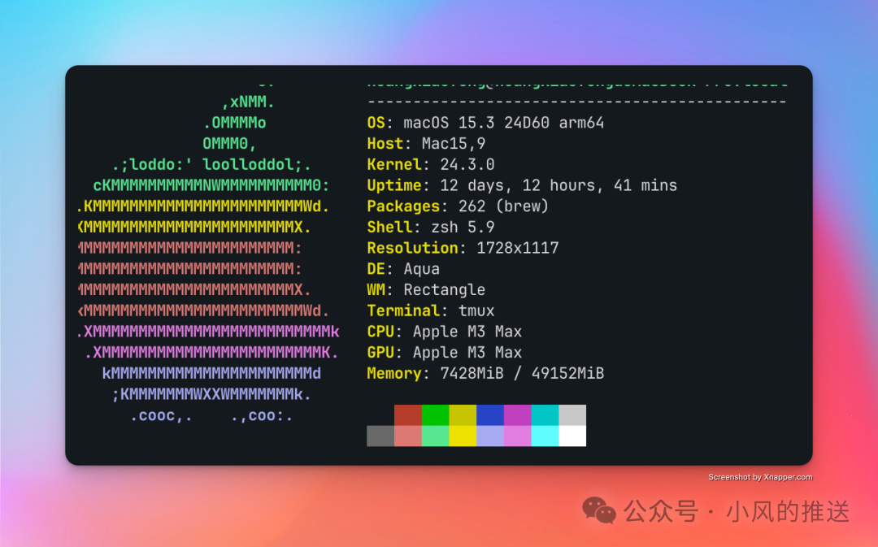This screenshot has height=547, width=878.
Task: Click the blue 'kMMMMMMMMMMMMMMMMMMMMMMd' logo line
Action: [x=211, y=373]
